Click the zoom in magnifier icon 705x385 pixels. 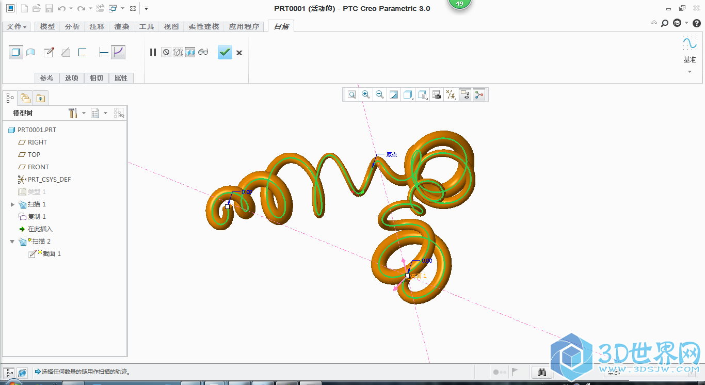(366, 94)
